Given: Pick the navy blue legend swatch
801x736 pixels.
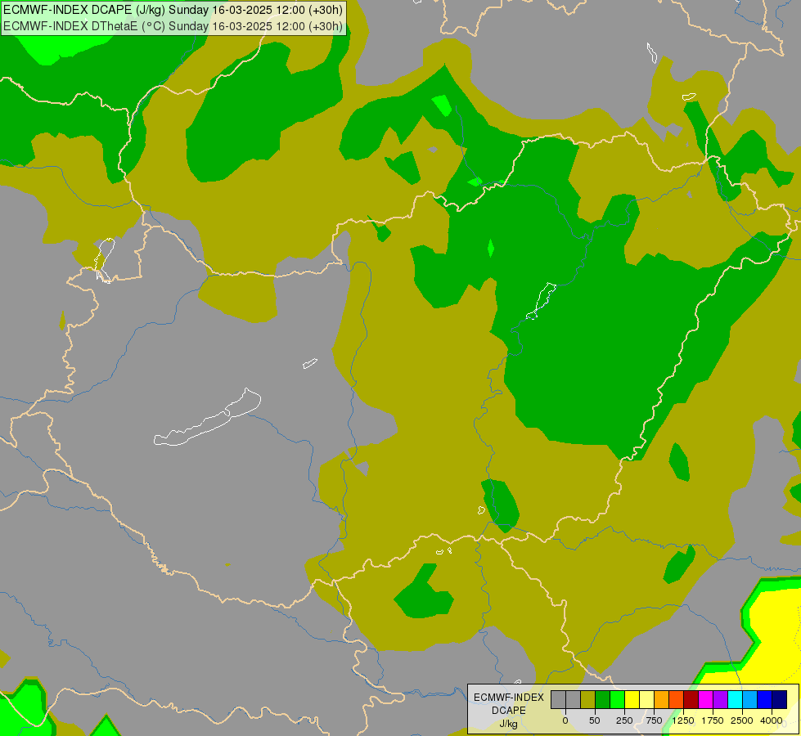Looking at the screenshot, I should pos(779,699).
